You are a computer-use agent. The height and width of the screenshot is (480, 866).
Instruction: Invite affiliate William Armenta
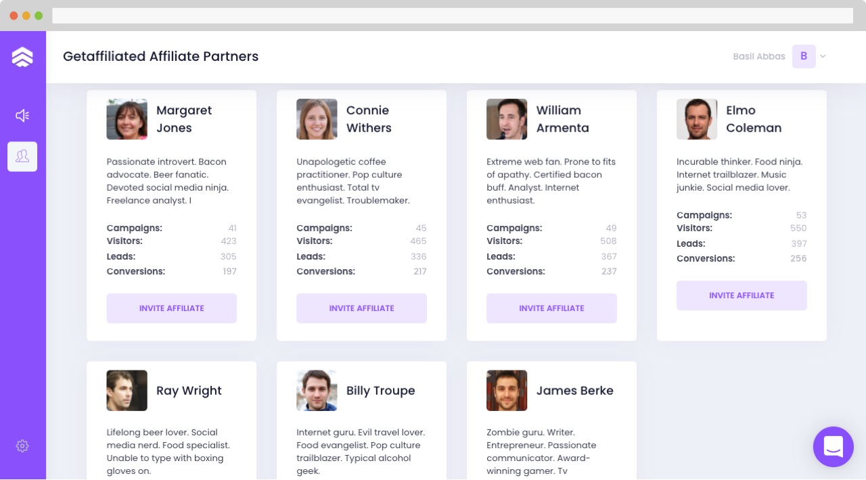552,308
